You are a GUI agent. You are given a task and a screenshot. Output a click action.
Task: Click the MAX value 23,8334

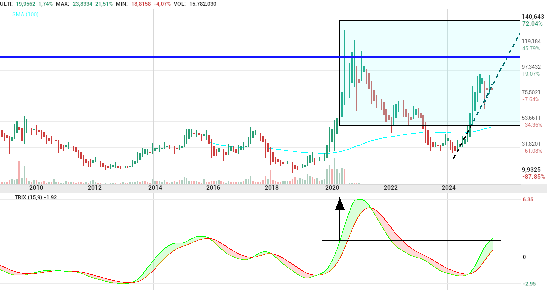(x=83, y=4)
